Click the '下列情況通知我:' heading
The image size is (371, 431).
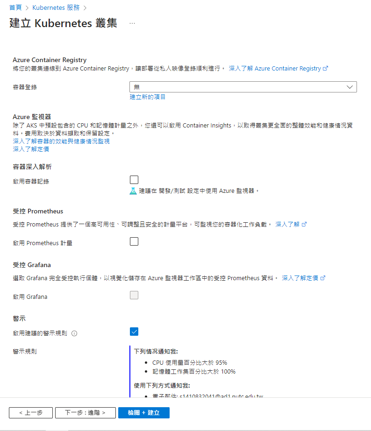coord(156,352)
